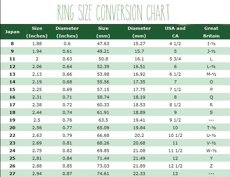Select the USA and CA header
This screenshot has height=177, width=230.
(x=175, y=32)
